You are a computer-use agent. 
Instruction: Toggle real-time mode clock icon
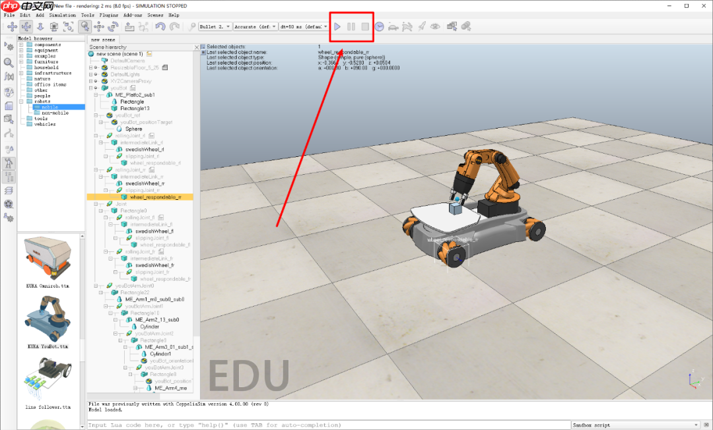tap(380, 27)
